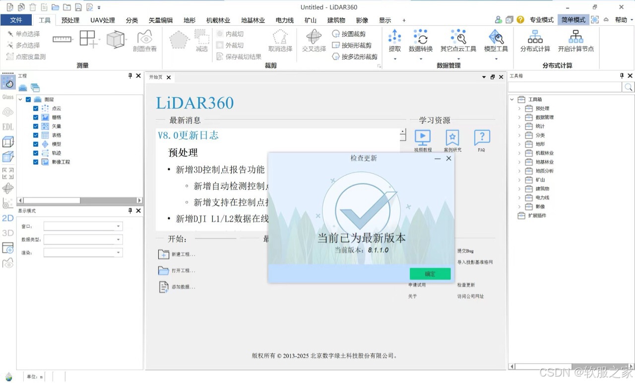Expand 机载林业 in the toolbox tree
635x383 pixels.
[519, 153]
